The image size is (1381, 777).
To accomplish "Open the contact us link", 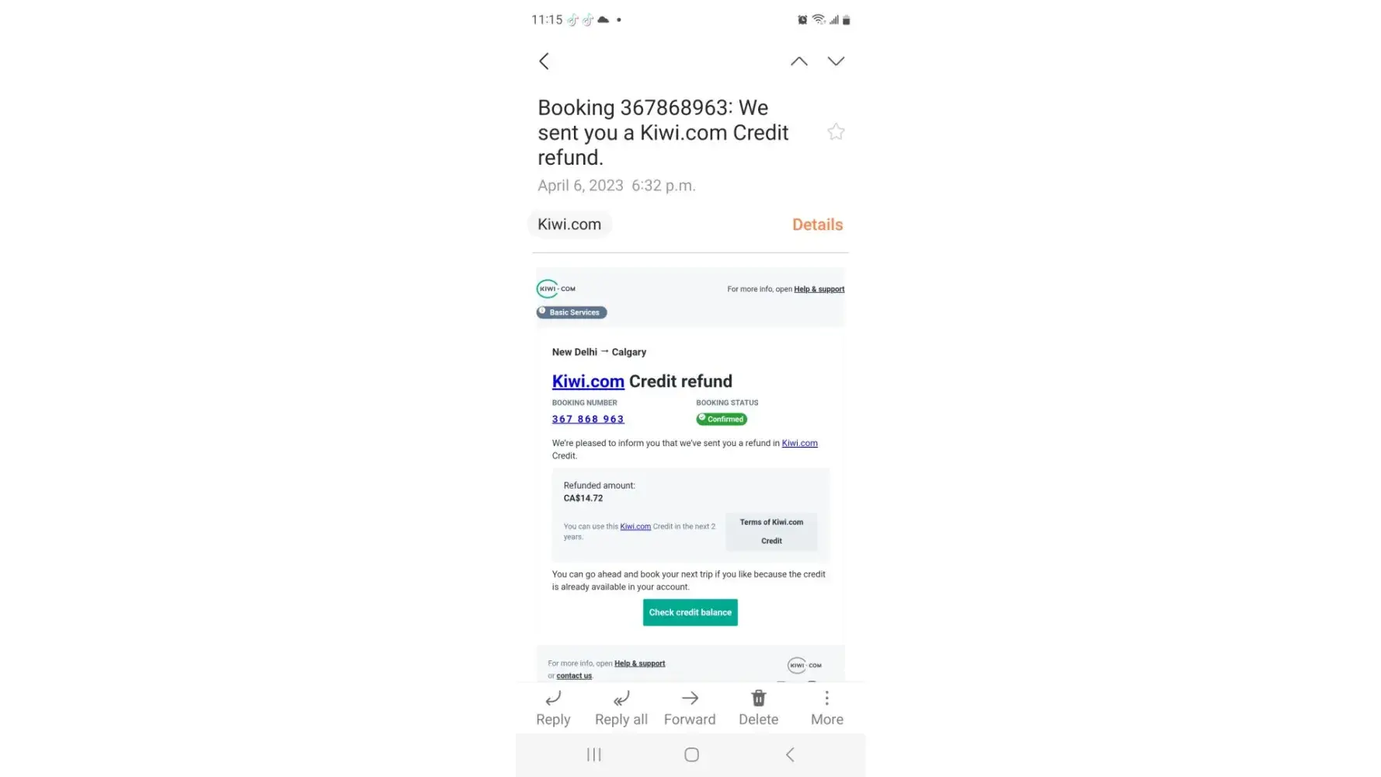I will point(574,676).
